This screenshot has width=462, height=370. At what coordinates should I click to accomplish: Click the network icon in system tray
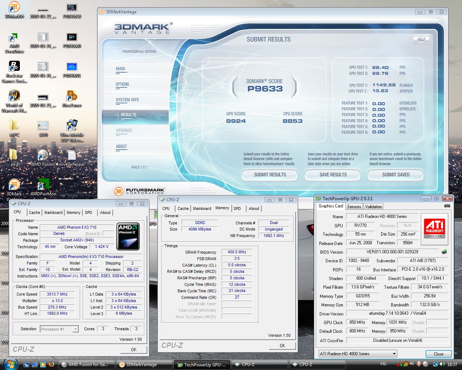(x=435, y=364)
